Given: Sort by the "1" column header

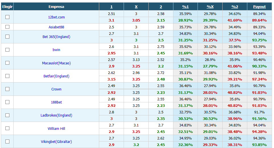Looking at the screenshot, I should (111, 7).
